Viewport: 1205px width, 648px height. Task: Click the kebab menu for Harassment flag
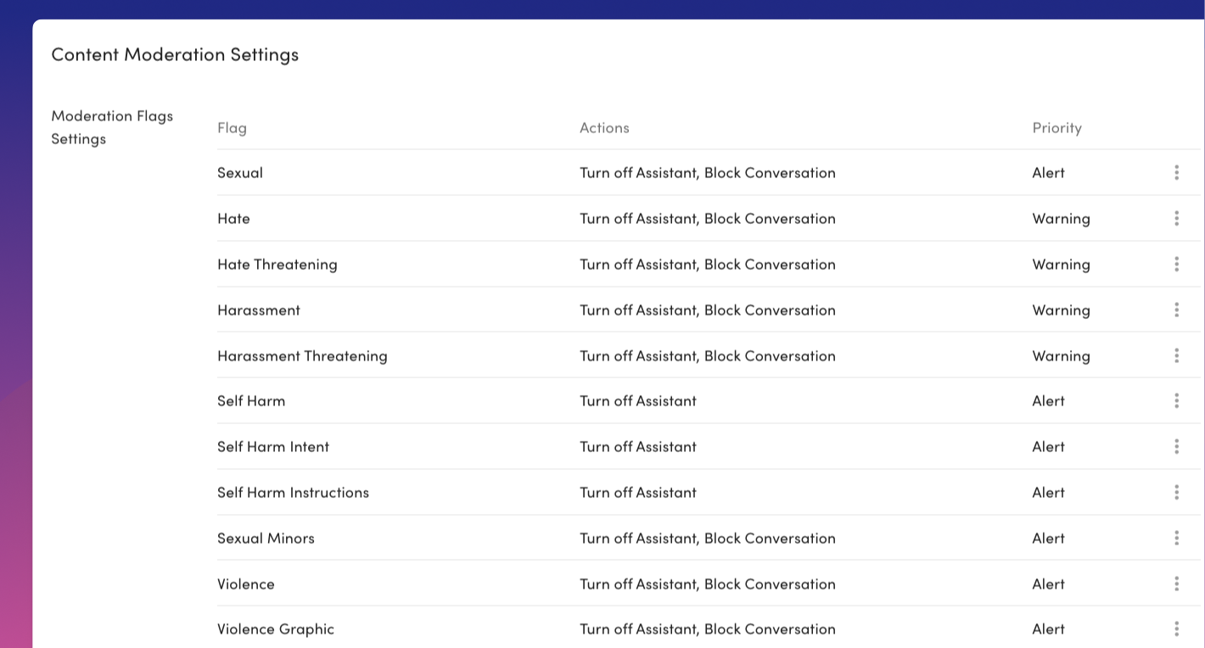coord(1176,310)
